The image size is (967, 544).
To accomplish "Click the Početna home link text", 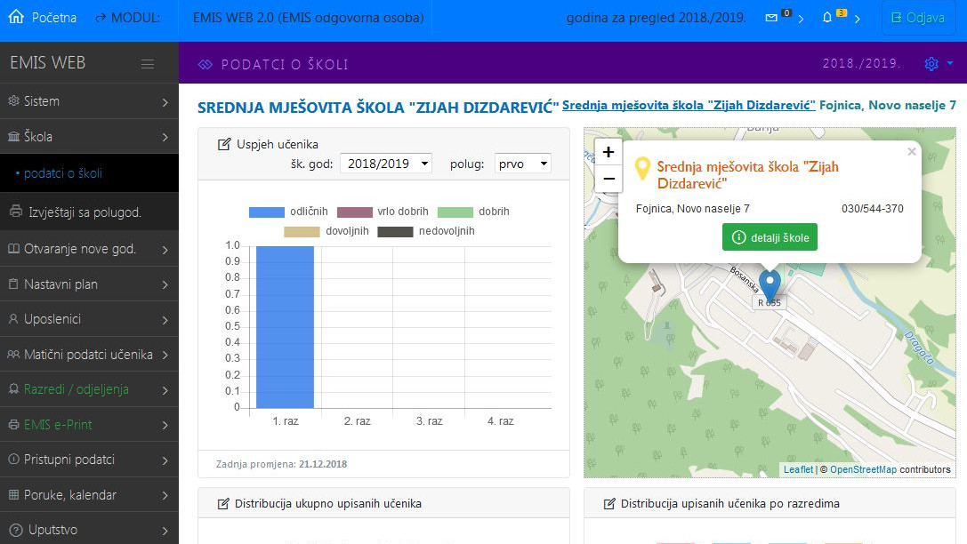I will [x=54, y=18].
